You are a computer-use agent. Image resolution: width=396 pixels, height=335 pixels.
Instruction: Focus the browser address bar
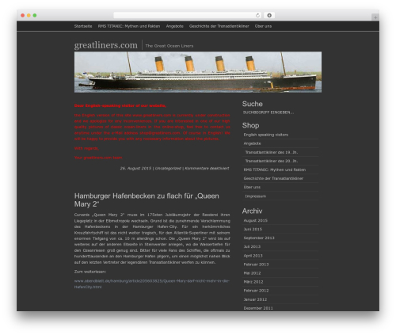tap(188, 15)
